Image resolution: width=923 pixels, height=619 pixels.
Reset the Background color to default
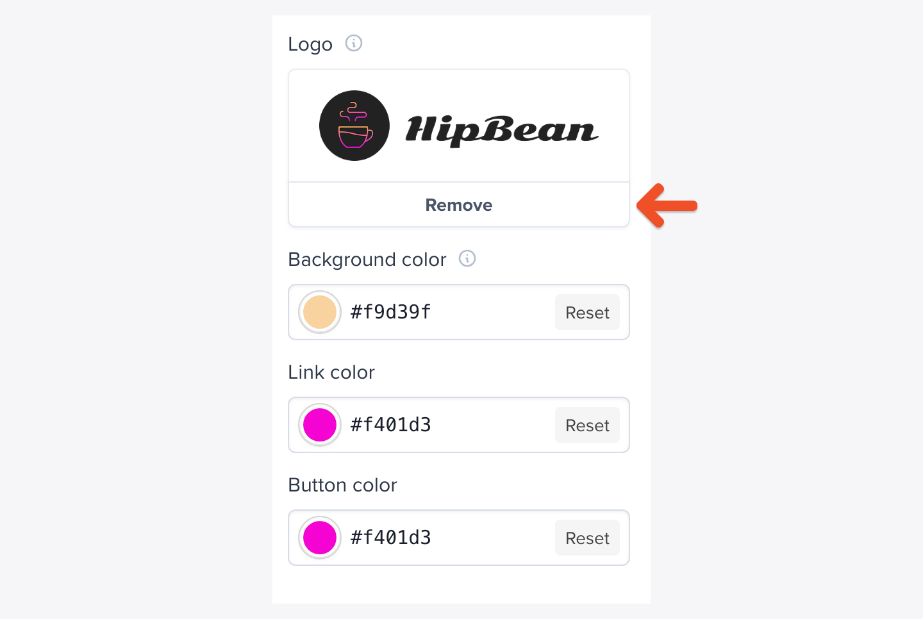pos(586,312)
